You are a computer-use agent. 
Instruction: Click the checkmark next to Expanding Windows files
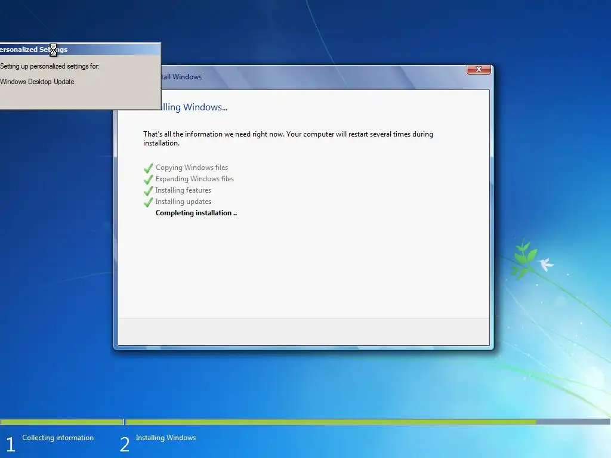point(148,180)
